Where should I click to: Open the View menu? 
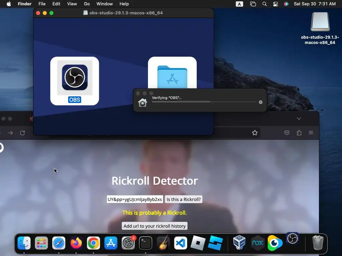(x=72, y=4)
